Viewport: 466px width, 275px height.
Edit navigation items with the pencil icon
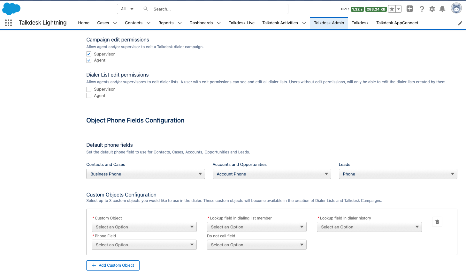460,23
